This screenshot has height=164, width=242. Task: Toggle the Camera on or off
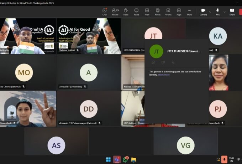[x=203, y=12]
